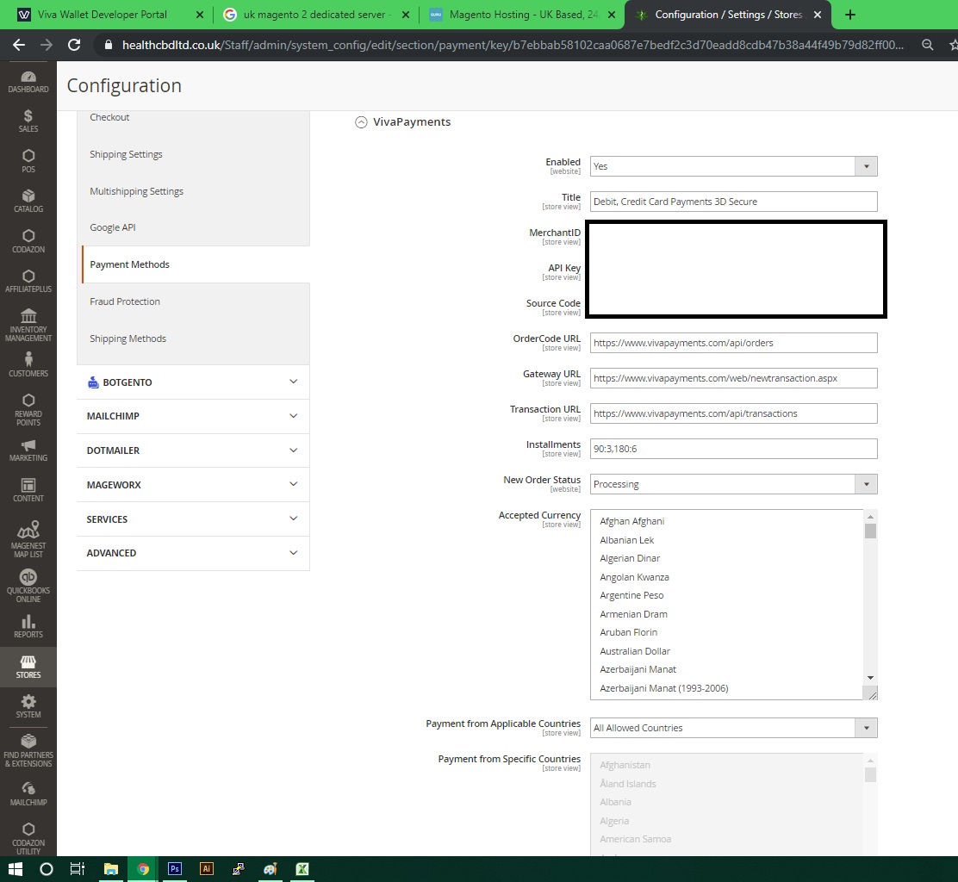Select Australian Dollar currency
This screenshot has height=882, width=958.
point(635,651)
